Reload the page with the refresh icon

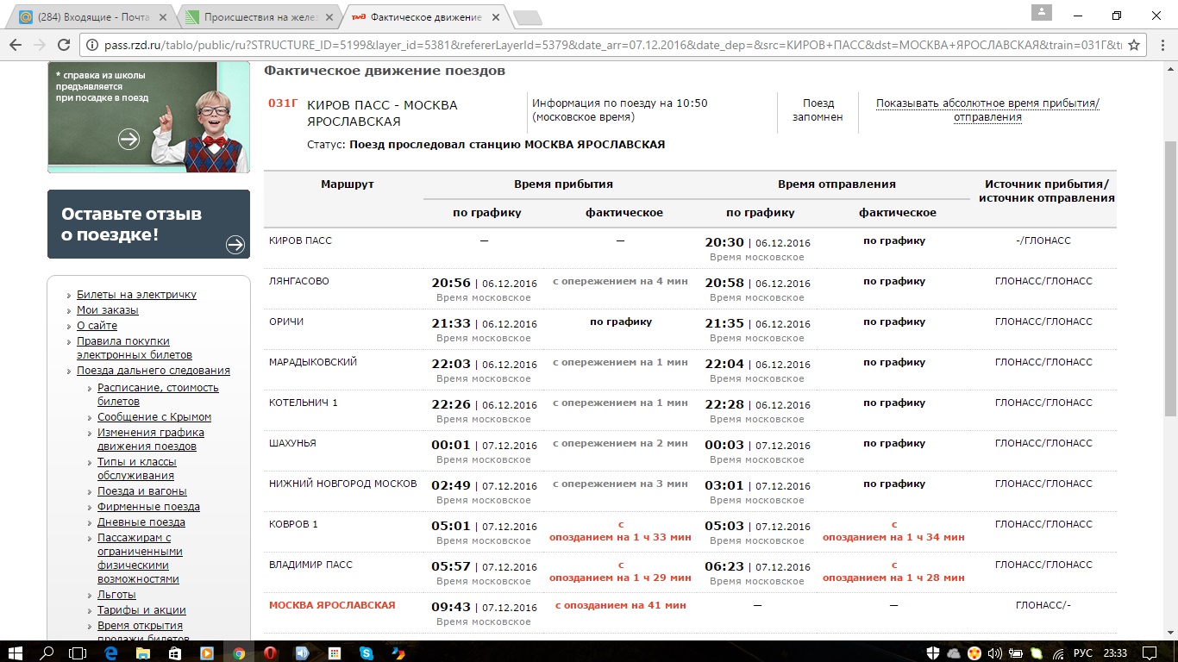(x=65, y=46)
